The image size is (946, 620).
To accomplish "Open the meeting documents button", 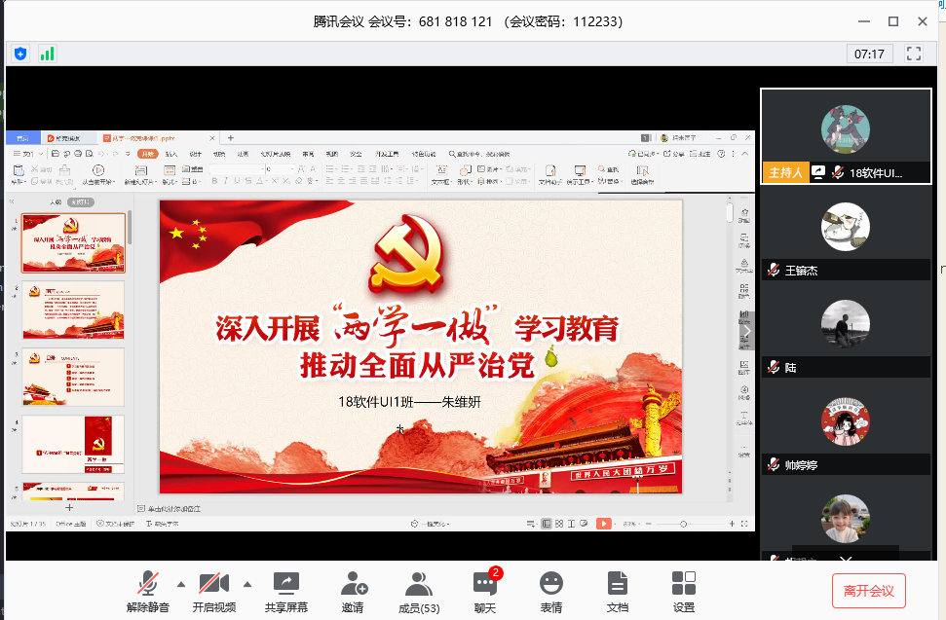I will tap(618, 591).
